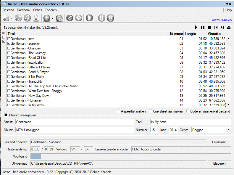Click the Overslaan button
Image resolution: width=234 pixels, height=175 pixels.
click(219, 142)
